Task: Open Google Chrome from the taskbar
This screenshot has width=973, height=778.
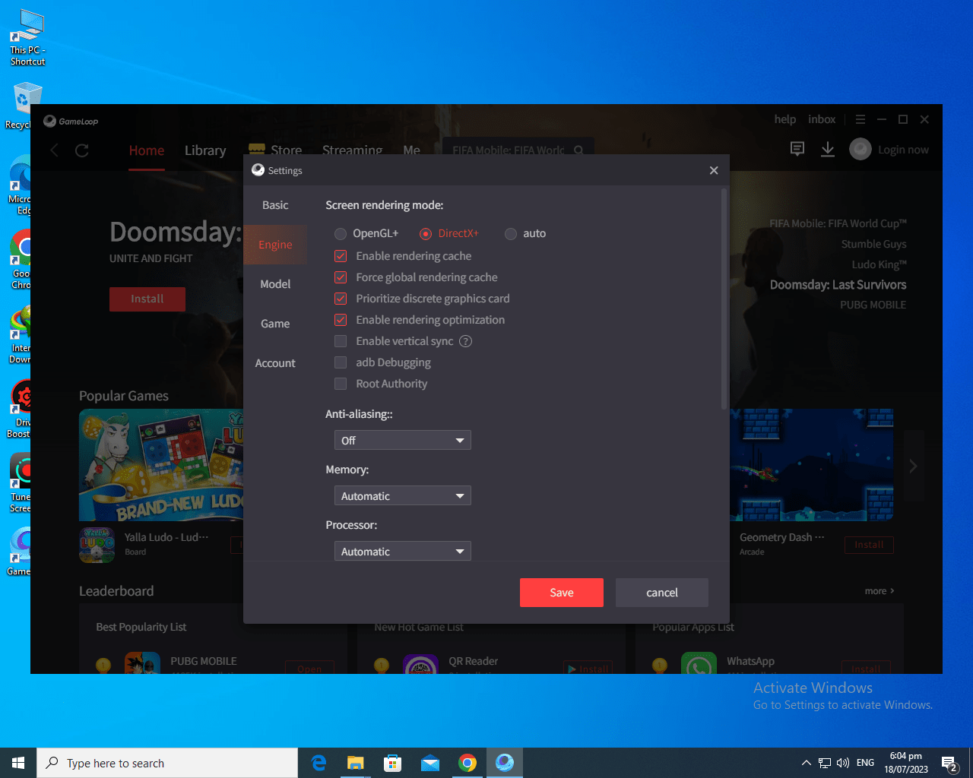Action: tap(467, 763)
